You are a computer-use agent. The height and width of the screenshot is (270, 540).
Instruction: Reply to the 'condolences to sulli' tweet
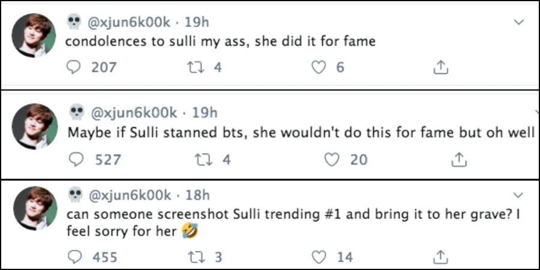pyautogui.click(x=74, y=68)
